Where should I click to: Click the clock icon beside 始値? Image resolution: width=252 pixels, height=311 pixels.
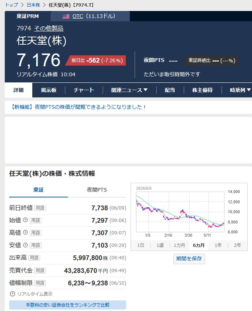pyautogui.click(x=25, y=220)
